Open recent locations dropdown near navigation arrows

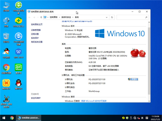[38, 17]
